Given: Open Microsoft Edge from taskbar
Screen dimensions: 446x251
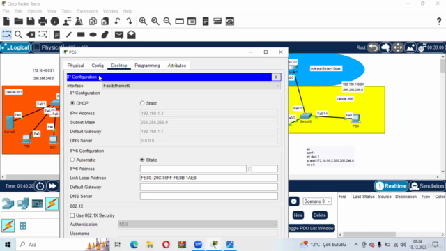Looking at the screenshot, I should (134, 245).
